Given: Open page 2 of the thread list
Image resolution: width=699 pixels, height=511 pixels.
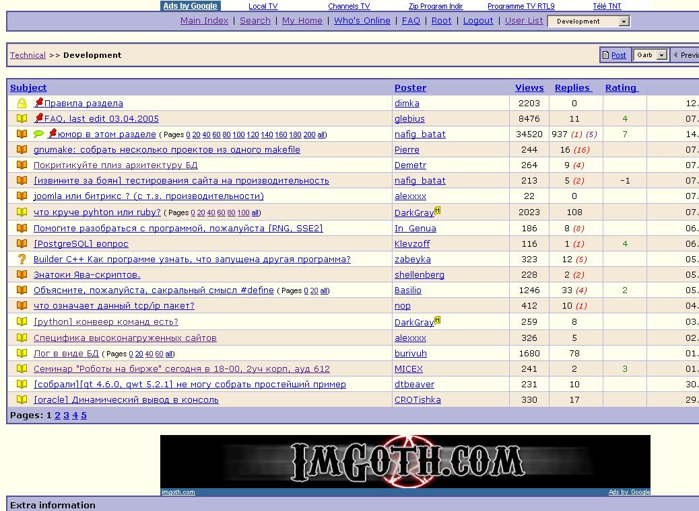Looking at the screenshot, I should point(57,416).
